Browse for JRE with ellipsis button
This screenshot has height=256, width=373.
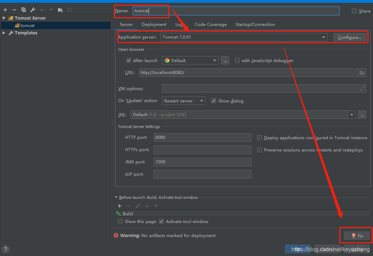(362, 115)
